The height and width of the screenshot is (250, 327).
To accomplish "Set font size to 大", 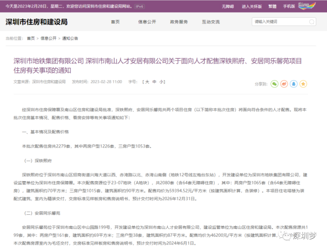I will 147,82.
